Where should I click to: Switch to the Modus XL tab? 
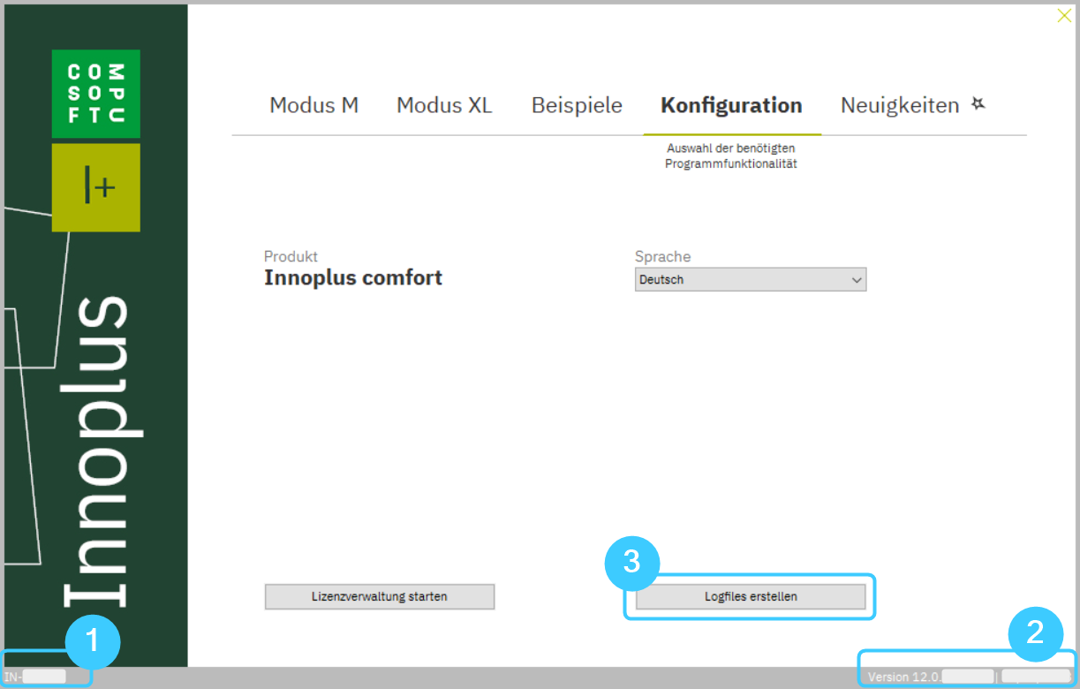(444, 106)
